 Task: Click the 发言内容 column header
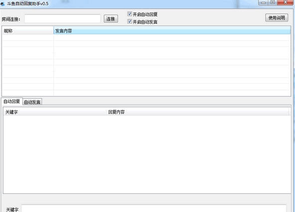click(x=172, y=30)
